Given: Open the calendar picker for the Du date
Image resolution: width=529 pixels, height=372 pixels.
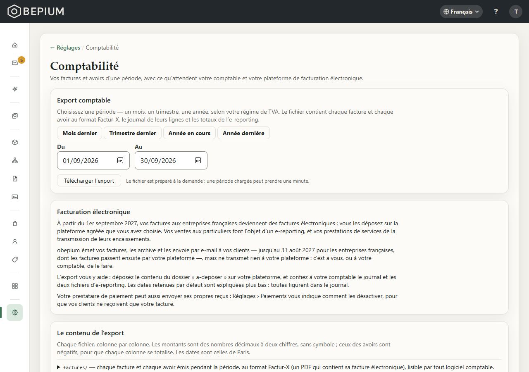Looking at the screenshot, I should click(120, 160).
